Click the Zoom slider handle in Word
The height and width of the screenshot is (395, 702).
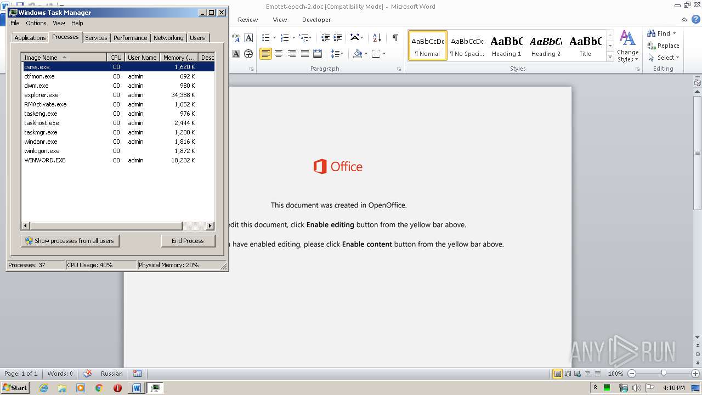coord(664,374)
